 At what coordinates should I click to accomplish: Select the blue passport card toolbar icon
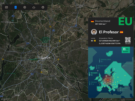pyautogui.click(x=16, y=7)
